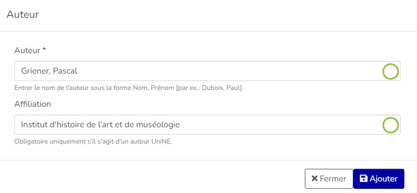
Task: Focus the Affiliation input field
Action: tap(207, 125)
